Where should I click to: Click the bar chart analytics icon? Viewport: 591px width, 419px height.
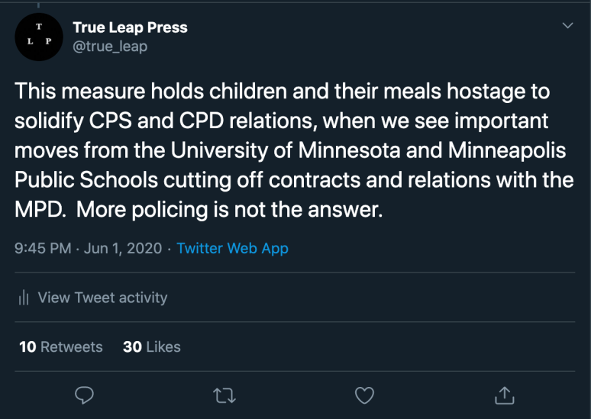(24, 298)
